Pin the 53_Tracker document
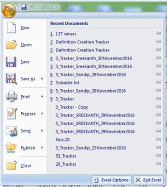167x187 pixels. tap(158, 155)
